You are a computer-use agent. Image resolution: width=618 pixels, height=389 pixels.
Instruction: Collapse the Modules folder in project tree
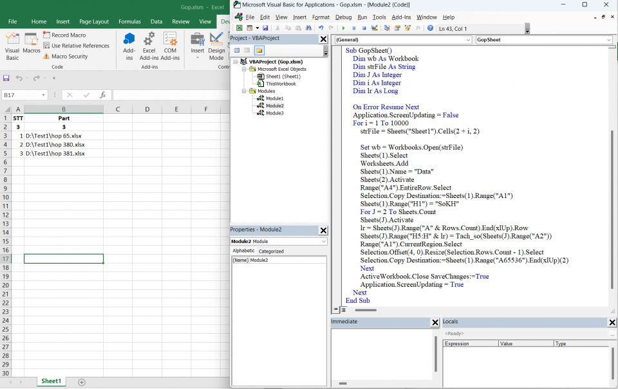pos(244,91)
